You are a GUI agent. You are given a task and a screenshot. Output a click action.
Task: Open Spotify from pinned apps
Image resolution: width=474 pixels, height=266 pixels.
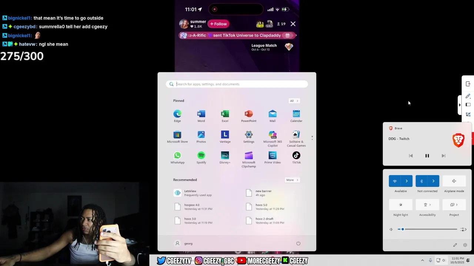[x=201, y=157]
